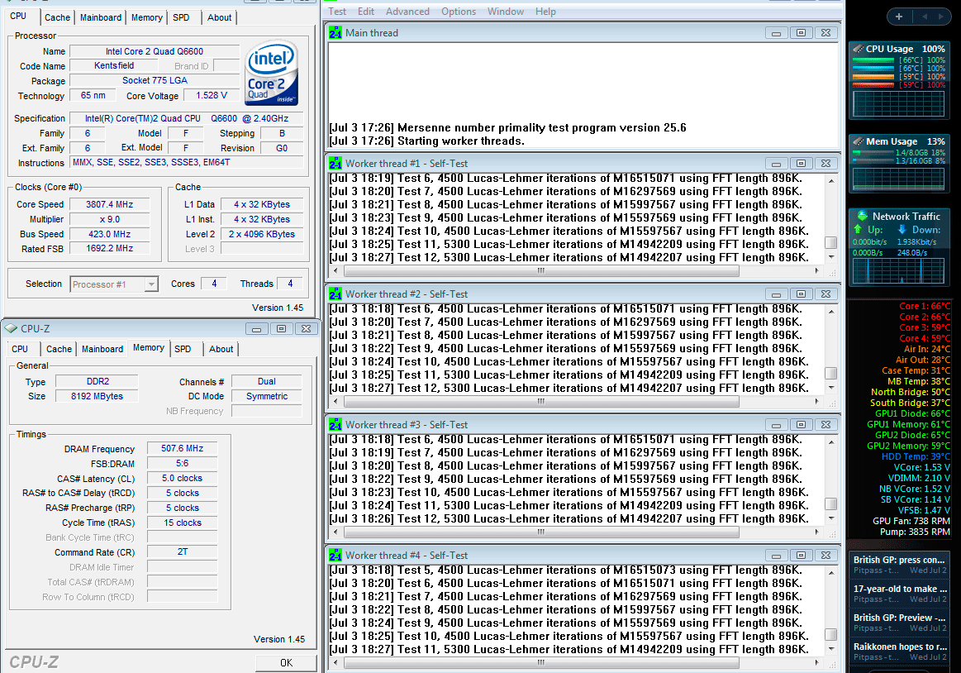
Task: Click horizontal scrollbar thumb in Worker thread #3
Action: [x=541, y=532]
